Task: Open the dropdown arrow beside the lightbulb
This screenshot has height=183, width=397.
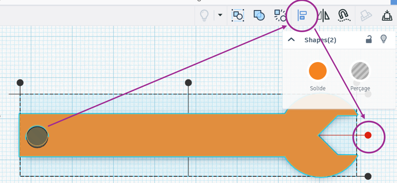Action: tap(220, 15)
